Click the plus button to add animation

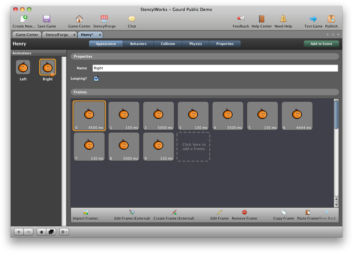(x=19, y=232)
